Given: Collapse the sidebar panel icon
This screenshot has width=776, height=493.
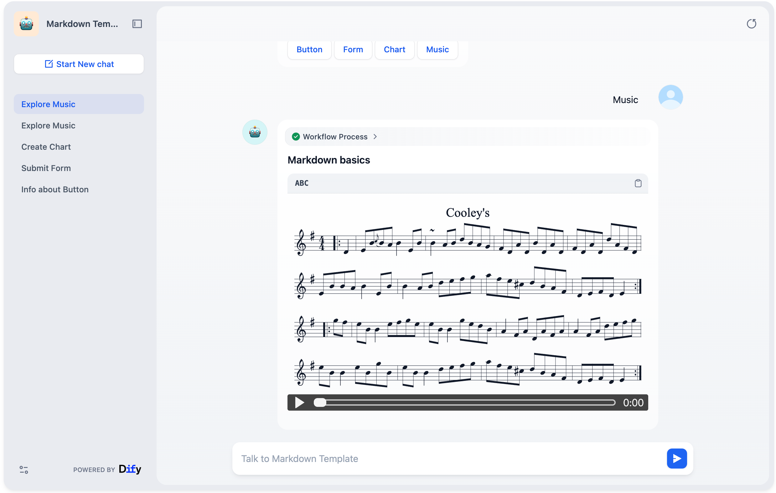Looking at the screenshot, I should [137, 24].
